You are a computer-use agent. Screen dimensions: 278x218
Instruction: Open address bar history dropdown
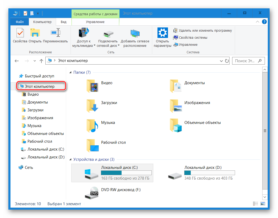(x=221, y=61)
